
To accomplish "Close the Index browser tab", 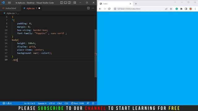I will tap(131, 4).
